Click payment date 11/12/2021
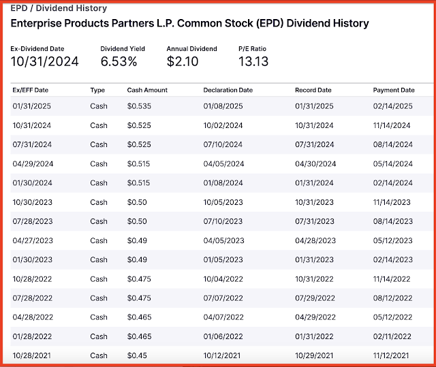This screenshot has height=367, width=436. [391, 355]
